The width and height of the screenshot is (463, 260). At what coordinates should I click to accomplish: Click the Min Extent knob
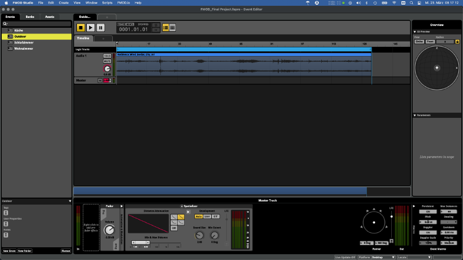click(x=214, y=235)
